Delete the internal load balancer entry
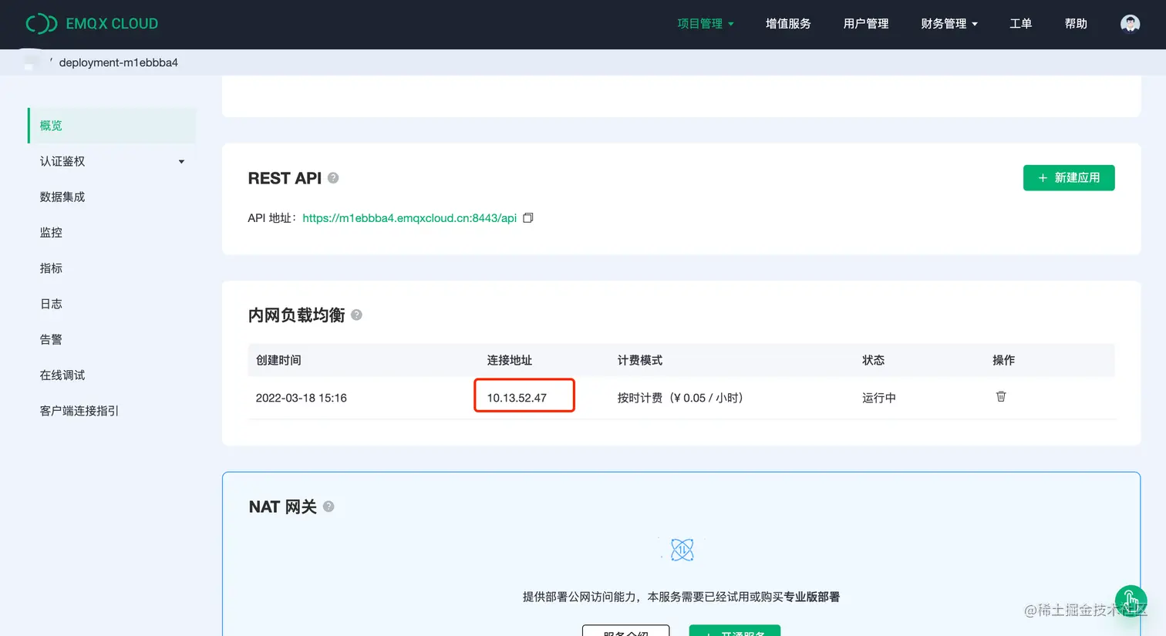The width and height of the screenshot is (1166, 636). coord(1000,396)
